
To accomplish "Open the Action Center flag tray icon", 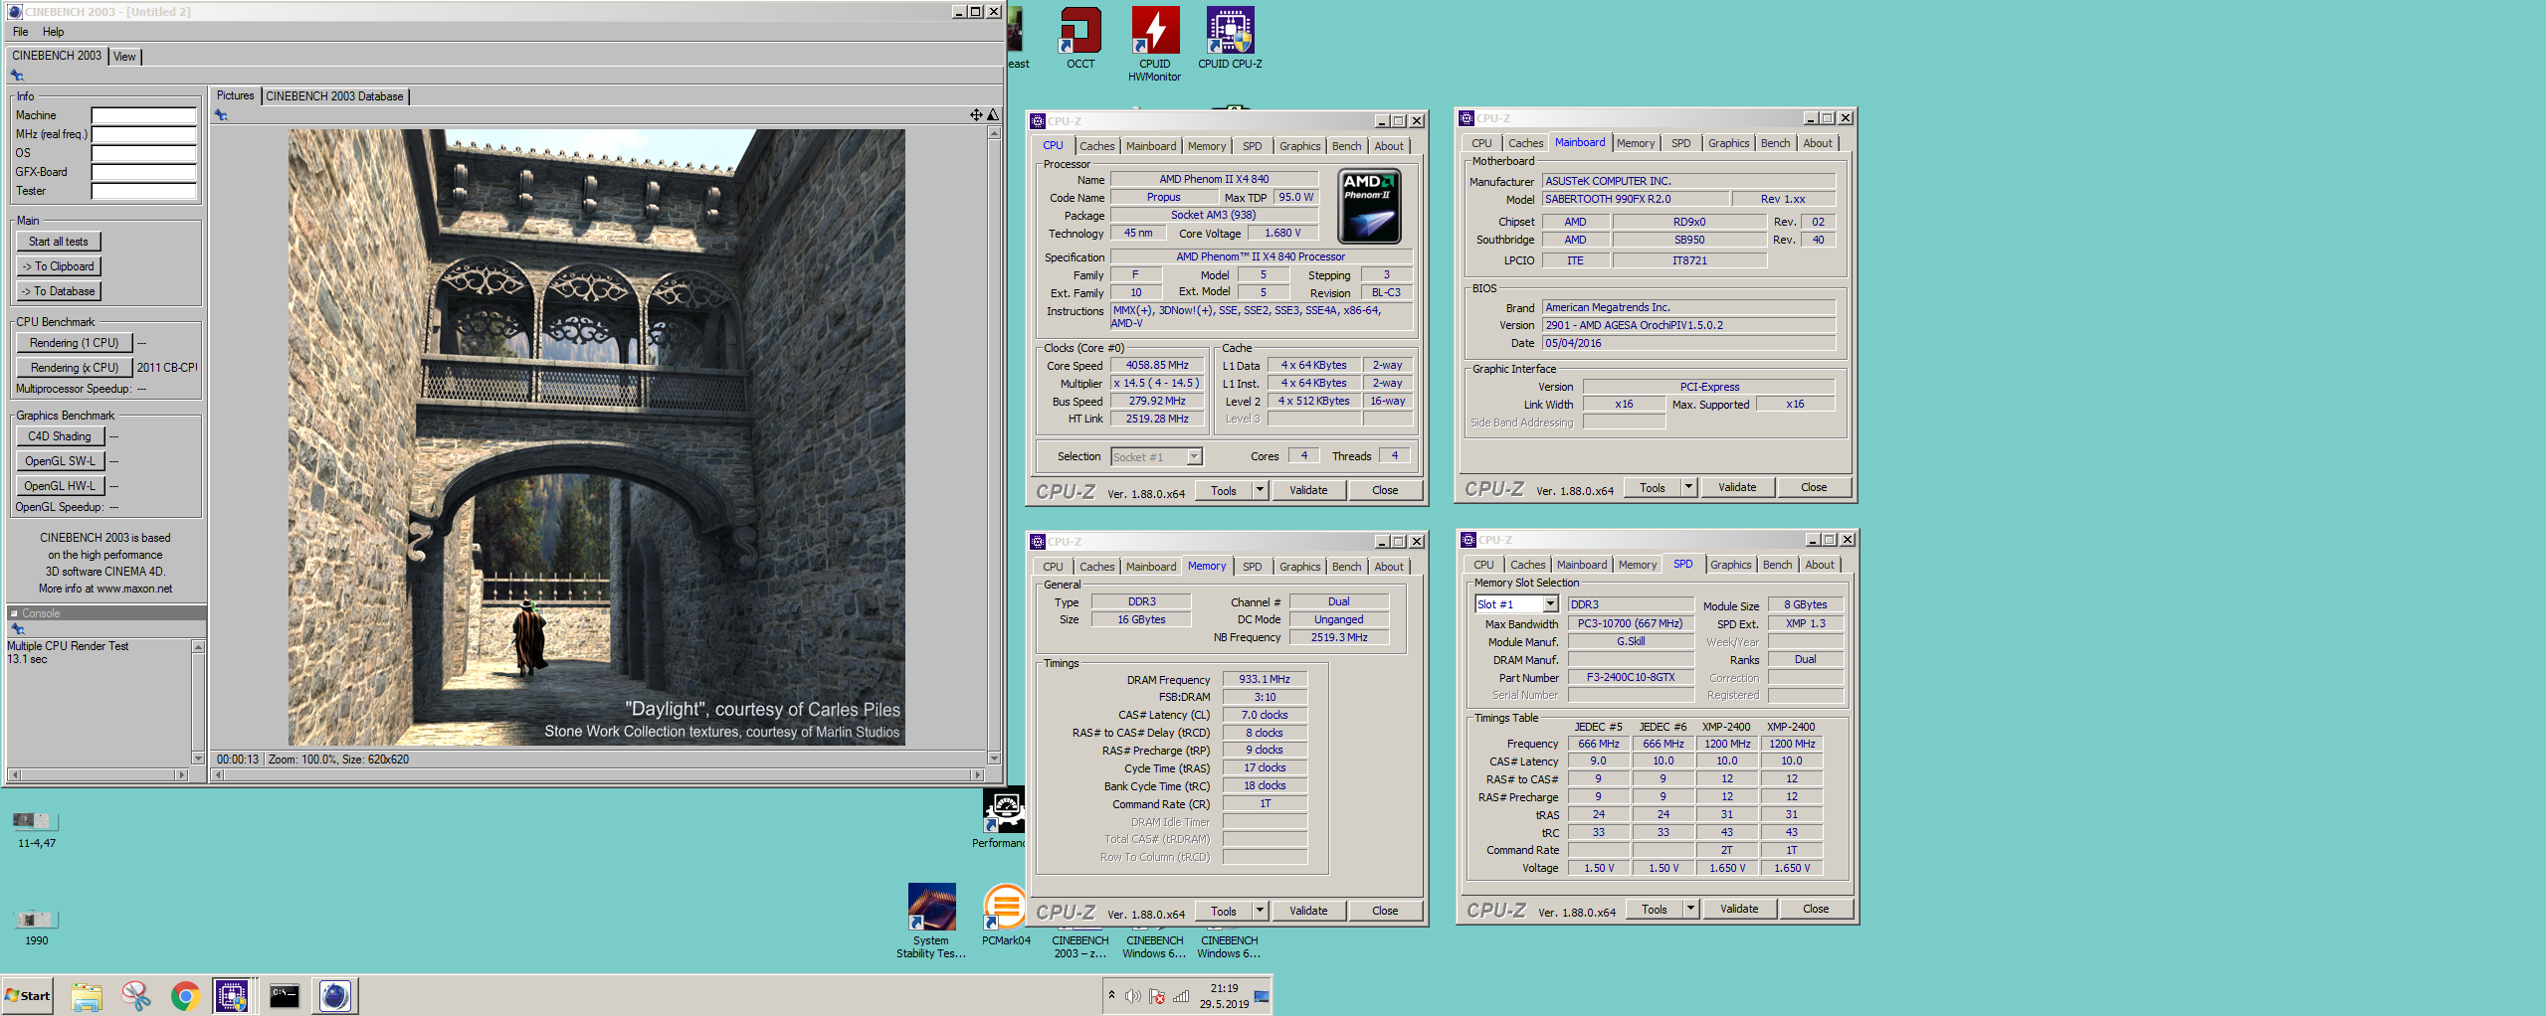I will (x=1156, y=996).
